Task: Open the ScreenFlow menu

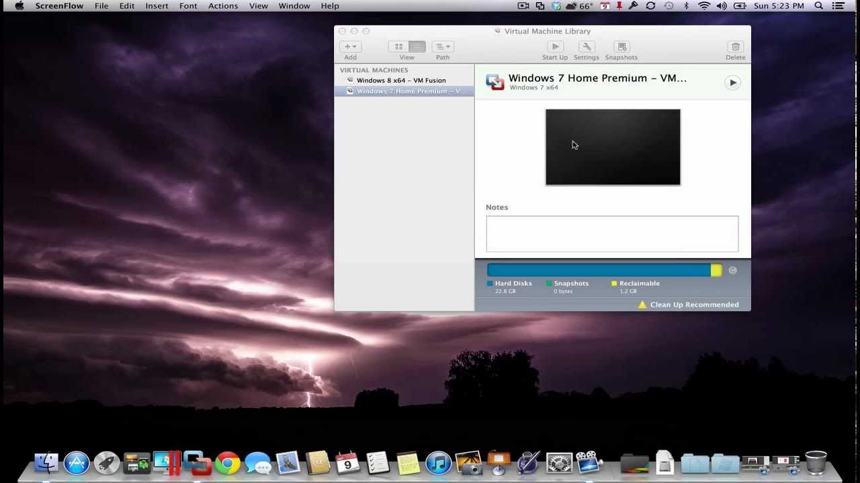Action: [59, 6]
